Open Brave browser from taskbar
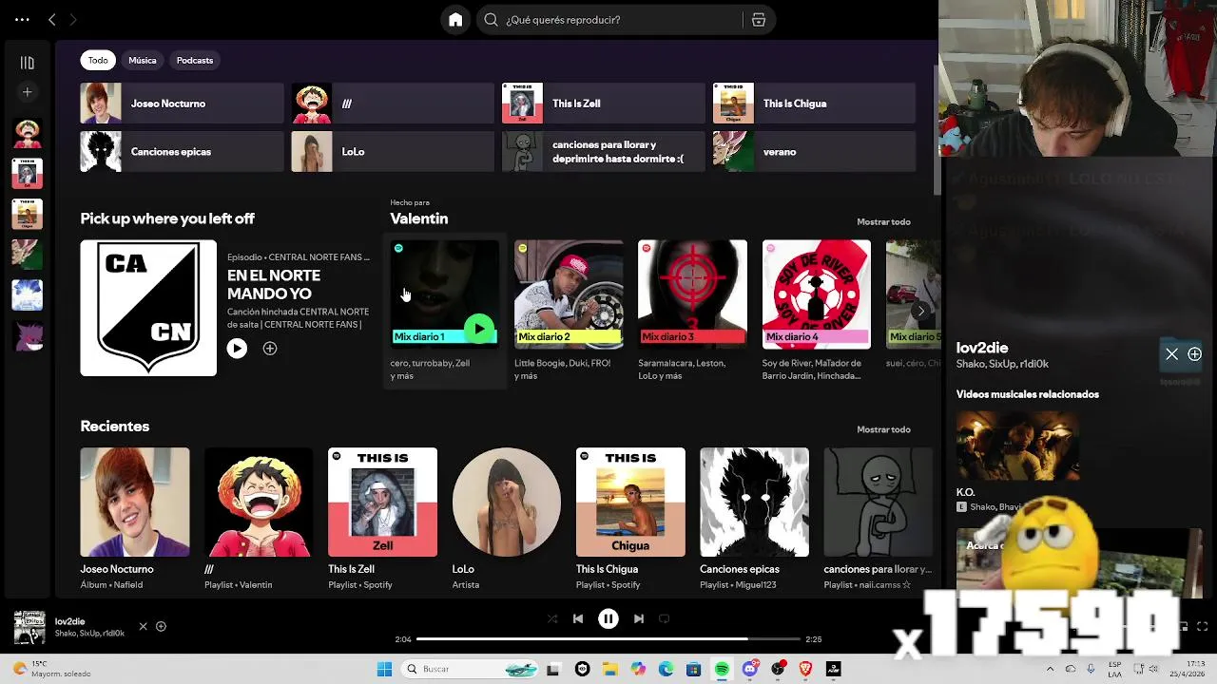Screen dimensions: 1217x684 click(x=806, y=669)
